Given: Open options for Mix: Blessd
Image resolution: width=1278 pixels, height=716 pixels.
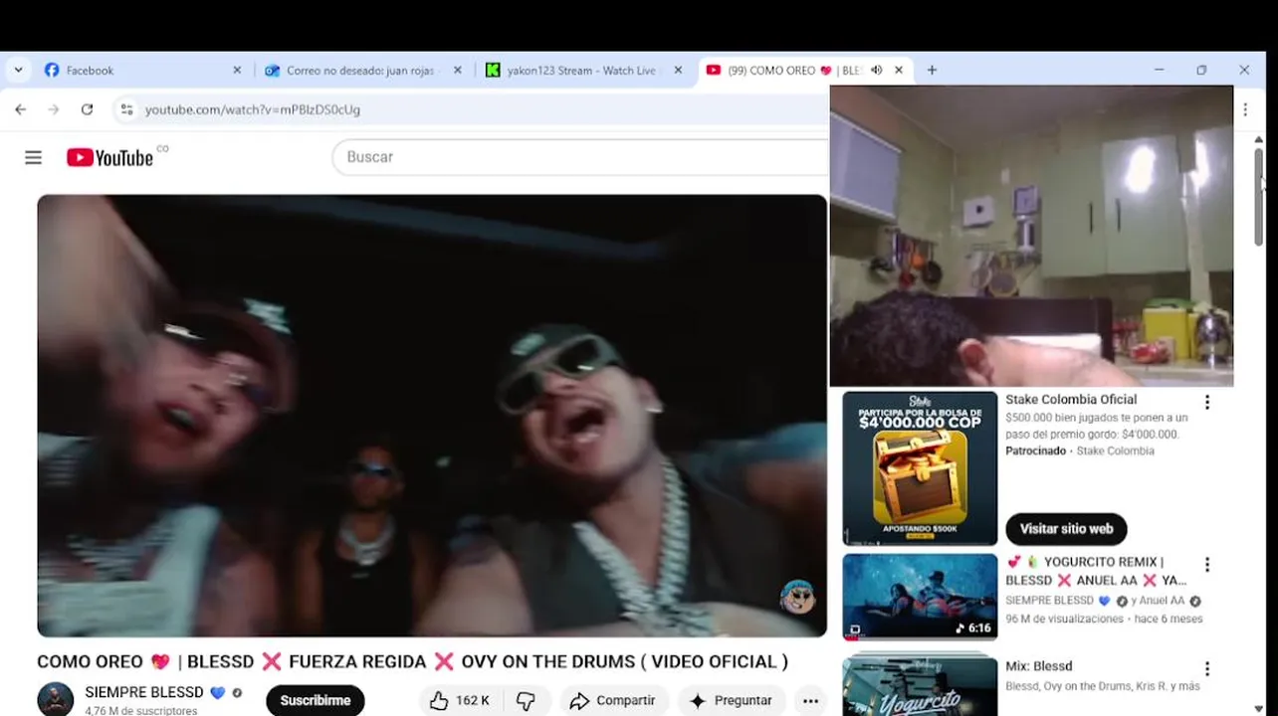Looking at the screenshot, I should 1207,669.
